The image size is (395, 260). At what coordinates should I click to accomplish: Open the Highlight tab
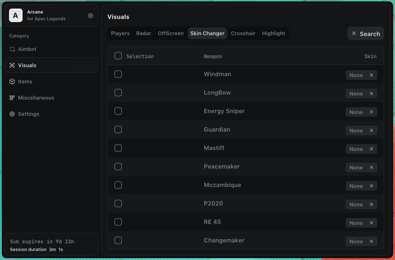click(x=273, y=33)
